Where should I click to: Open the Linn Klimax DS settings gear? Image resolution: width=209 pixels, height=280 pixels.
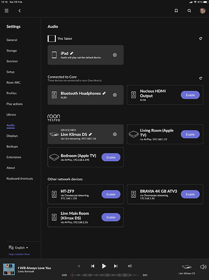115,134
